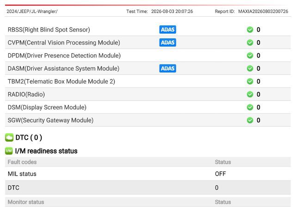This screenshot has width=296, height=222.
Task: Click the ADAS badge next to CVPM
Action: click(167, 43)
